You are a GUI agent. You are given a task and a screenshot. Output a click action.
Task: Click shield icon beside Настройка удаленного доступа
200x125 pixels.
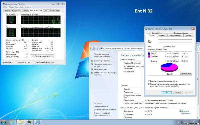[92, 64]
